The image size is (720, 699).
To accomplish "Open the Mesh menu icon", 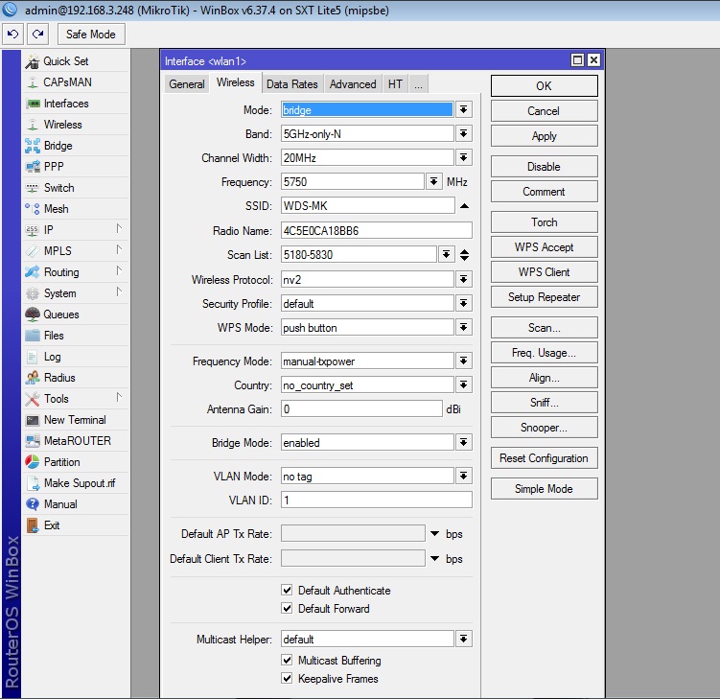I will point(33,208).
